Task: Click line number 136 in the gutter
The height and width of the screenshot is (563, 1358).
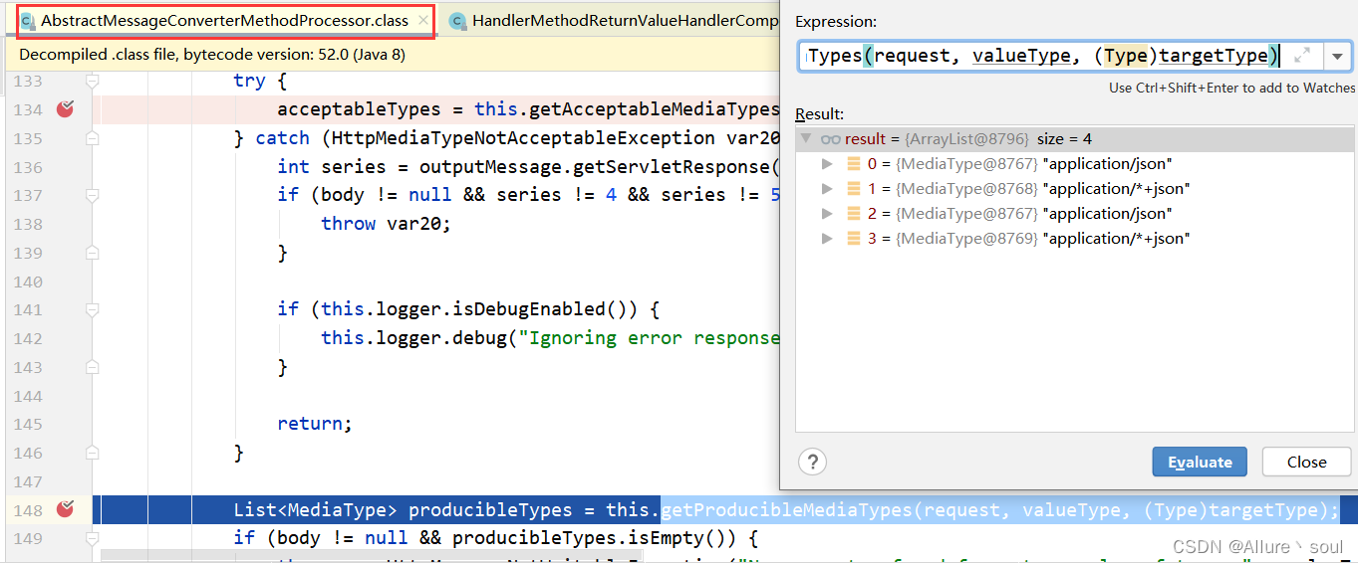Action: [x=29, y=167]
